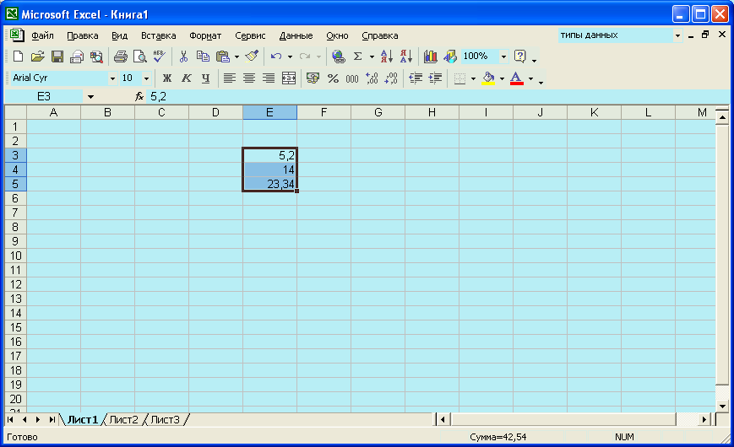Expand the undo history arrow
Image resolution: width=734 pixels, height=447 pixels.
point(291,57)
